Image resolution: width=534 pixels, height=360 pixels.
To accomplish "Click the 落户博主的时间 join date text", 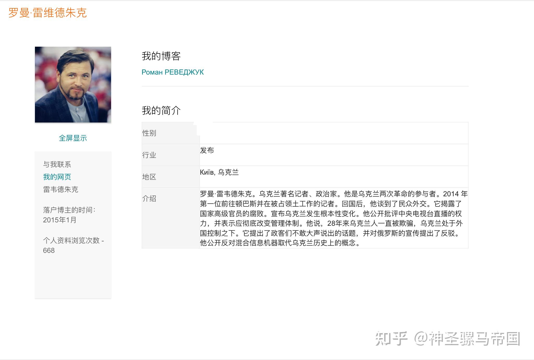I will (x=69, y=215).
